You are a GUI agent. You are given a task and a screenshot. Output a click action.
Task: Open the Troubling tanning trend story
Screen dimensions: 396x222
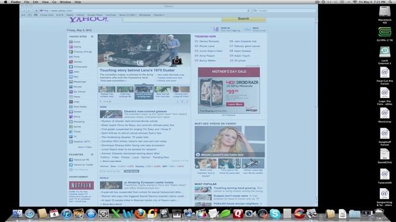pos(235,188)
